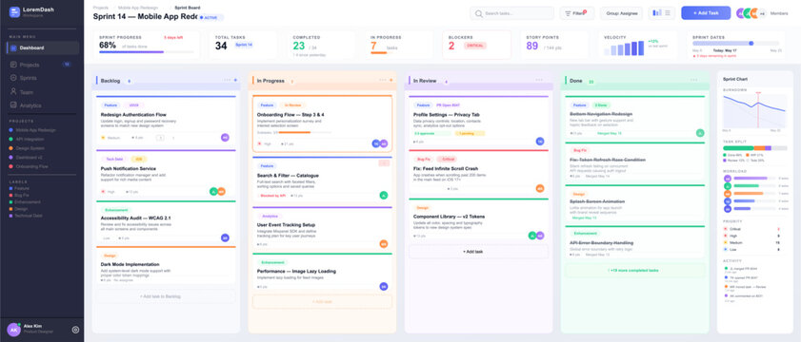The width and height of the screenshot is (801, 342).
Task: Switch to list view icon
Action: coord(668,12)
